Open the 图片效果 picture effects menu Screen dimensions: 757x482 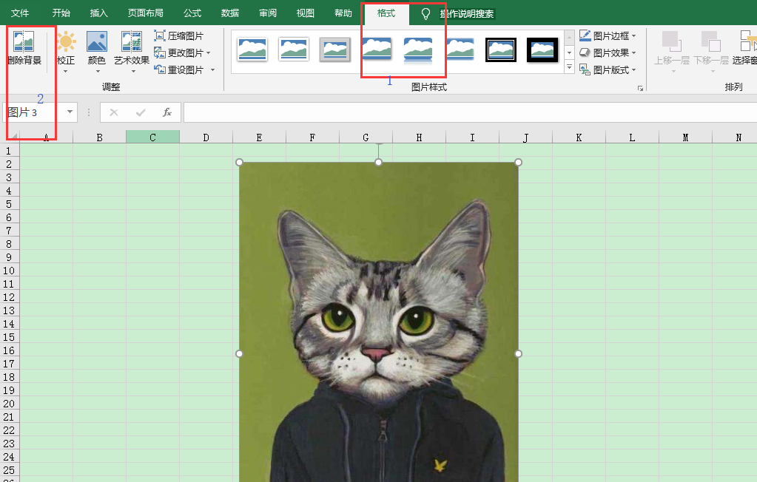tap(608, 52)
